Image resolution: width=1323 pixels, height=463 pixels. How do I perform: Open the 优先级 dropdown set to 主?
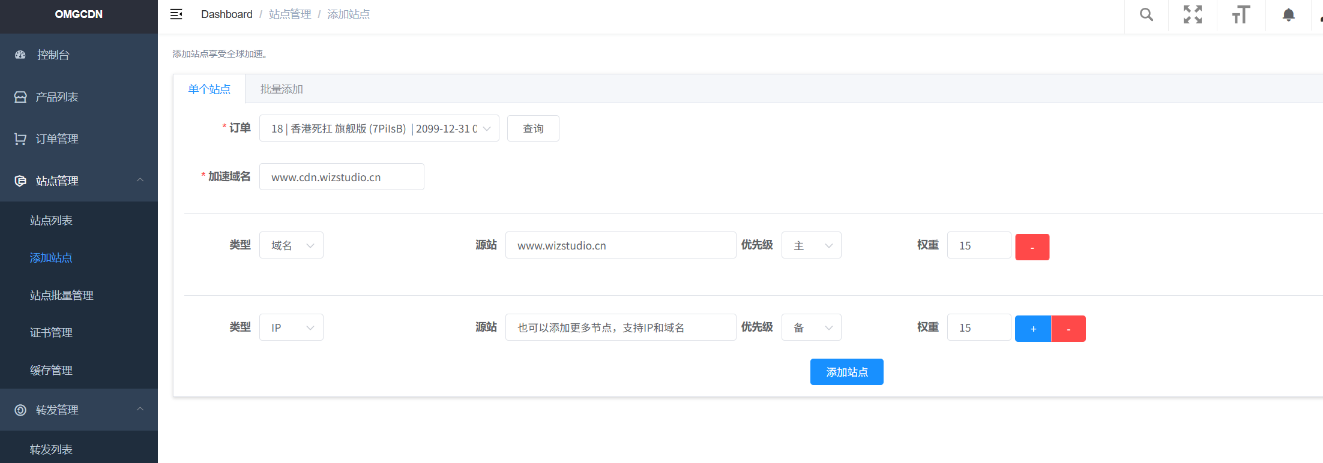(811, 245)
